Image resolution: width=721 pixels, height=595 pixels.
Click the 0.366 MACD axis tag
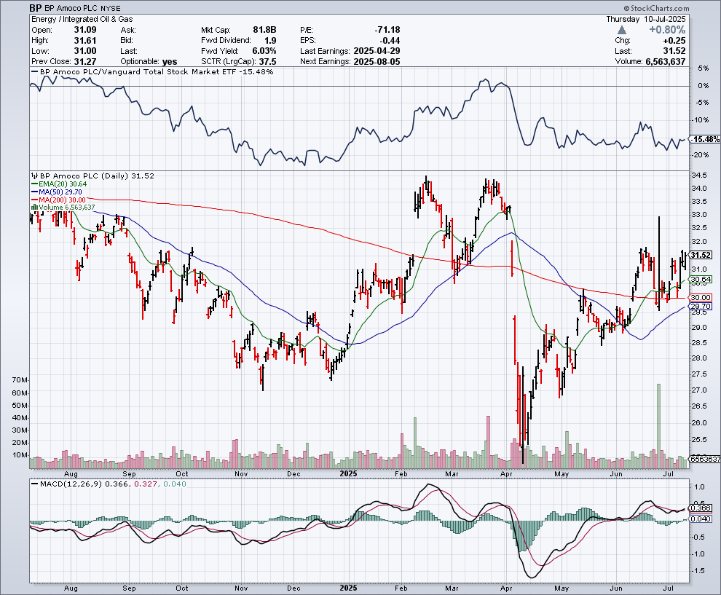tap(701, 508)
